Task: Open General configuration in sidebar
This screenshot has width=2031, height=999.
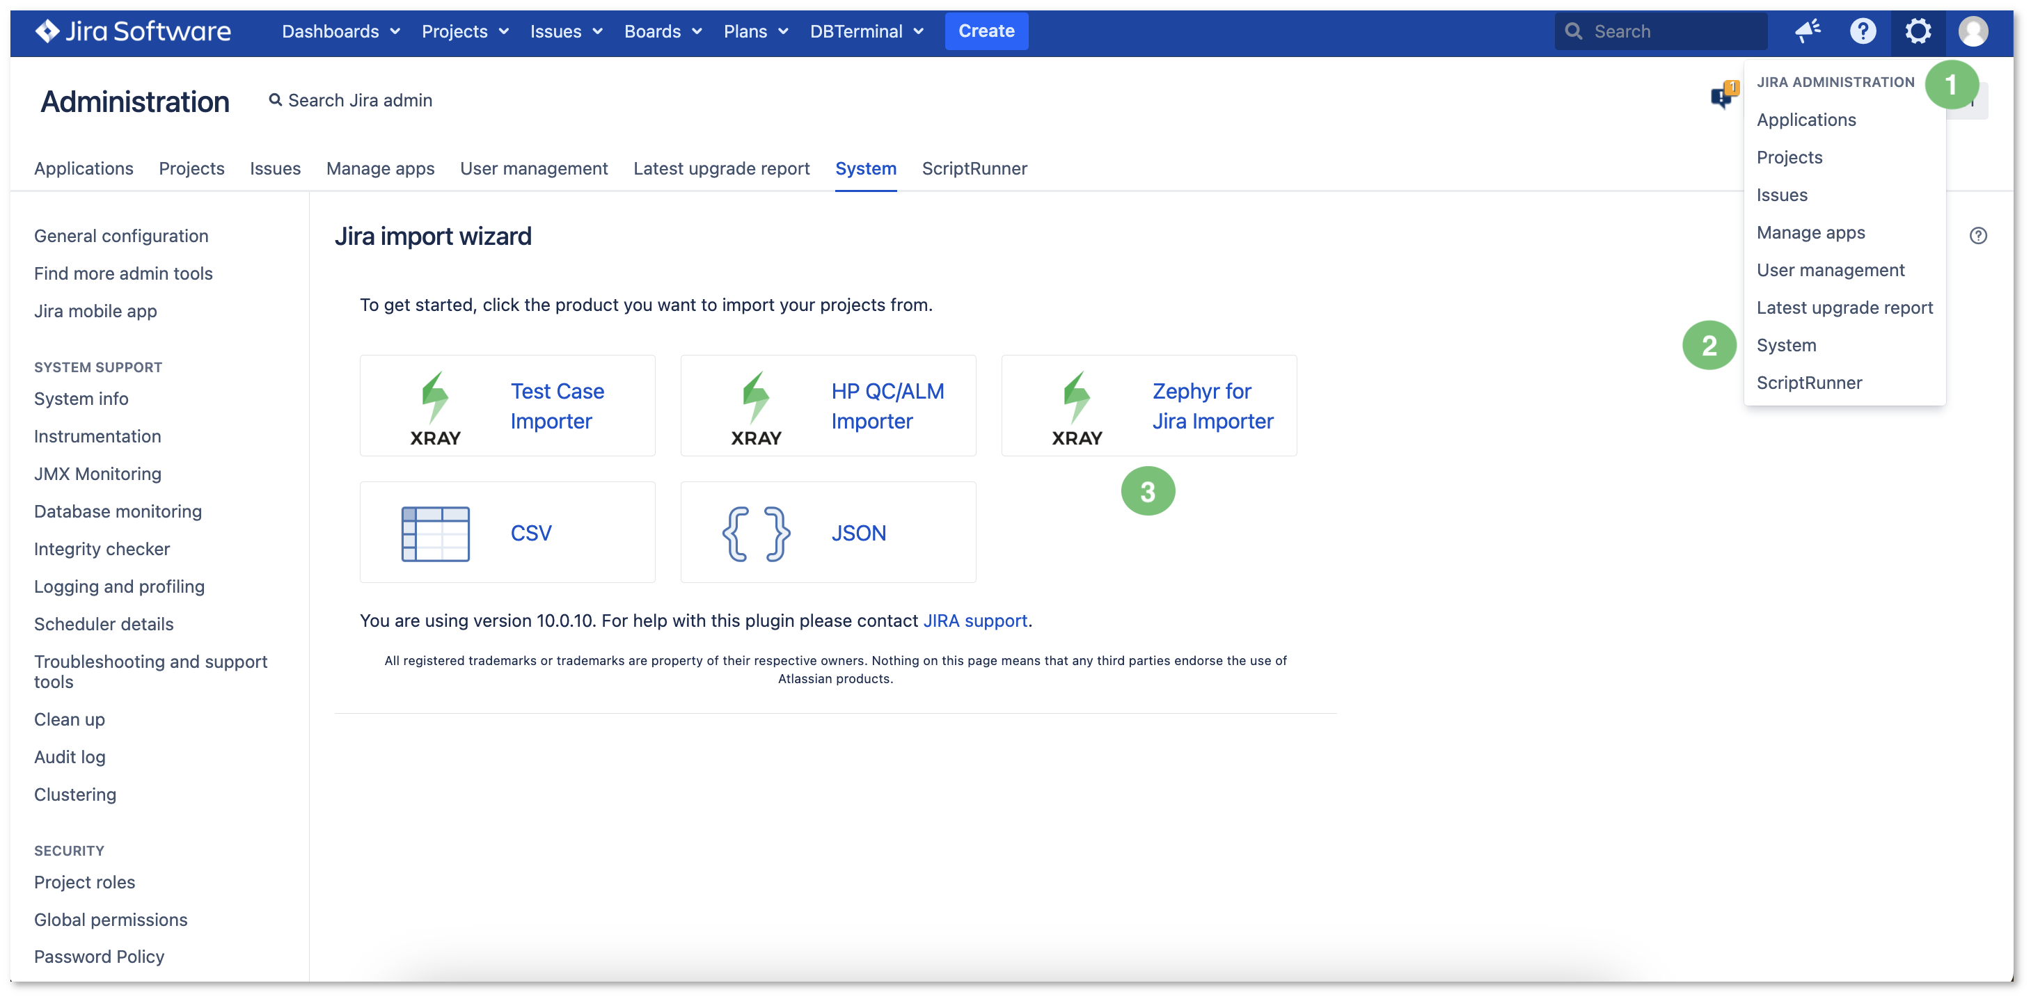Action: coord(120,237)
